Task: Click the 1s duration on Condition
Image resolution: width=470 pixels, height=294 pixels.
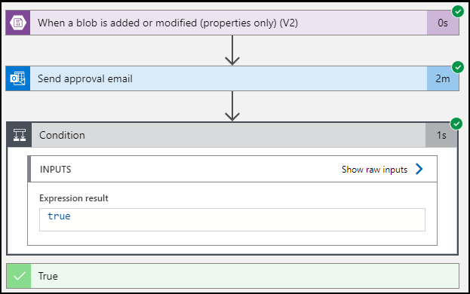Action: (x=441, y=135)
